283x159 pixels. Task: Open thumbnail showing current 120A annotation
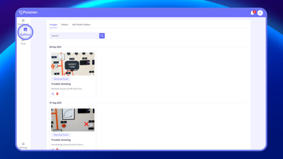coord(73,64)
